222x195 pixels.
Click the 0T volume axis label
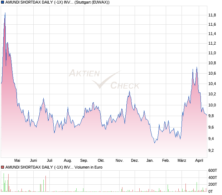[211, 192]
